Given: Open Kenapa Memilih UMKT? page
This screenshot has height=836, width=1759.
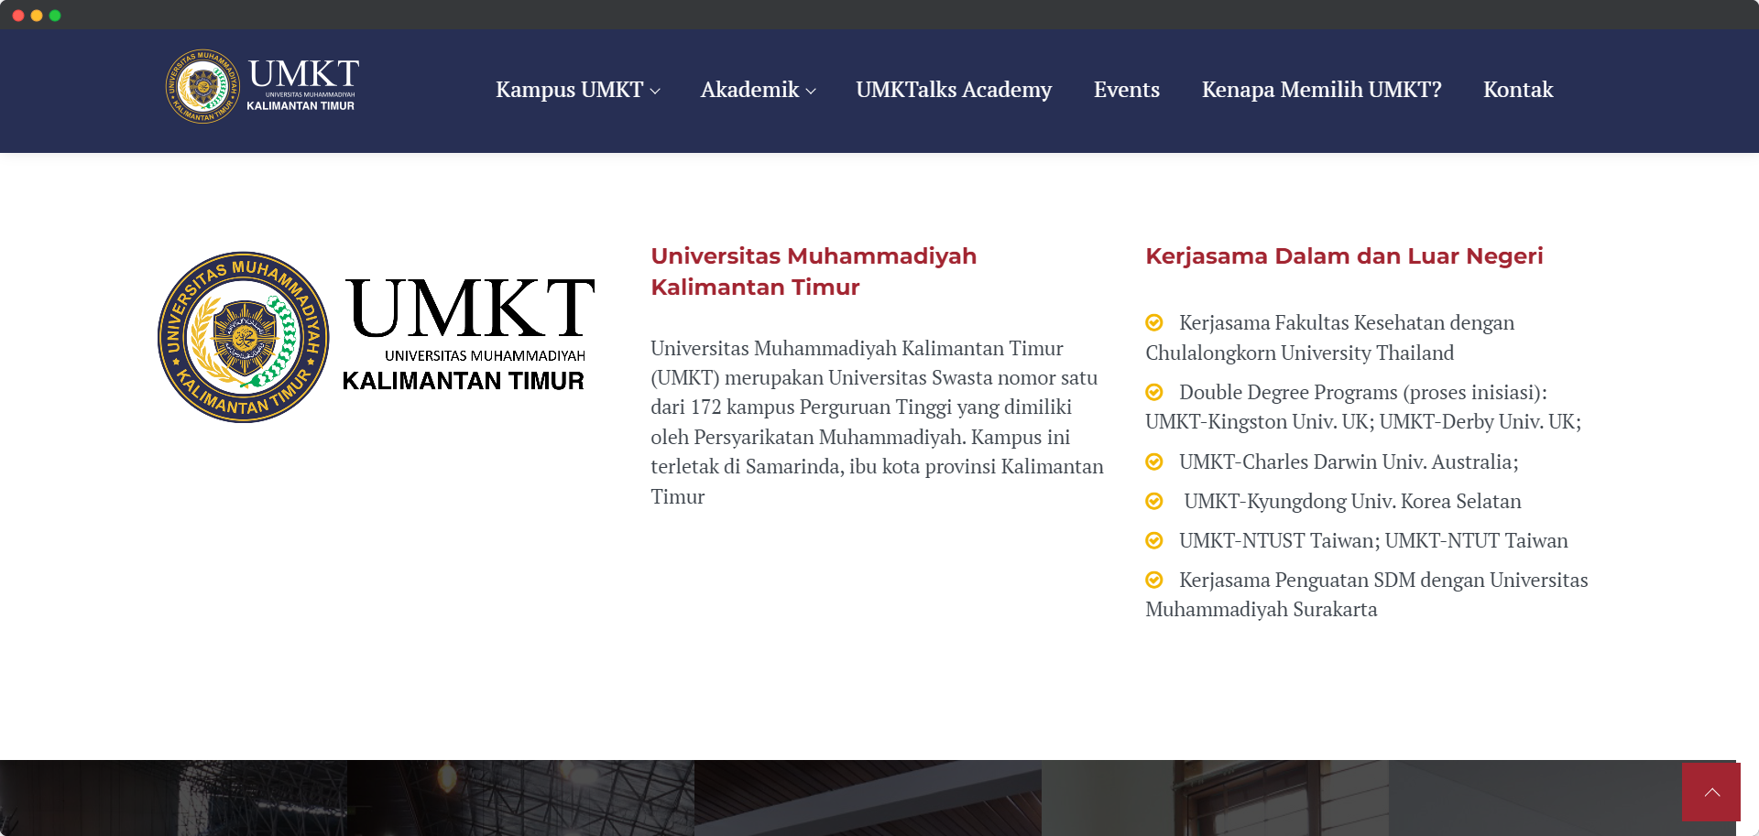Looking at the screenshot, I should point(1321,90).
